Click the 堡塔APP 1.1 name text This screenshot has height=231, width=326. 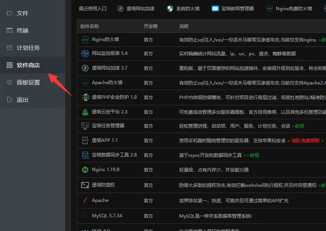point(105,140)
